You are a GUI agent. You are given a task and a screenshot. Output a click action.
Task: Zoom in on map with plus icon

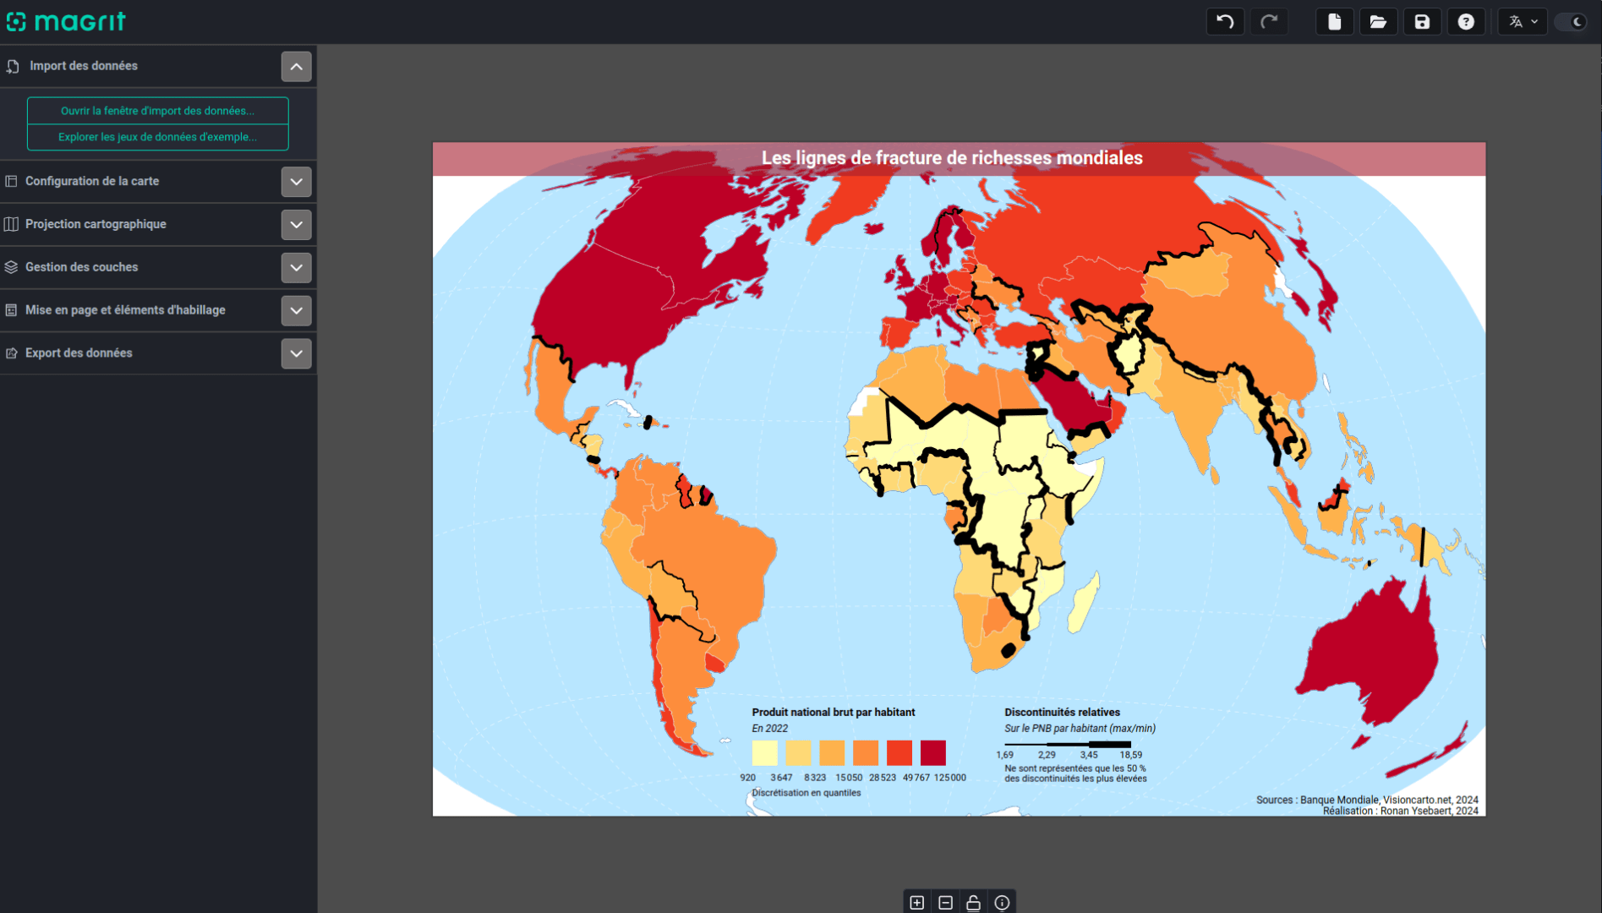(916, 902)
